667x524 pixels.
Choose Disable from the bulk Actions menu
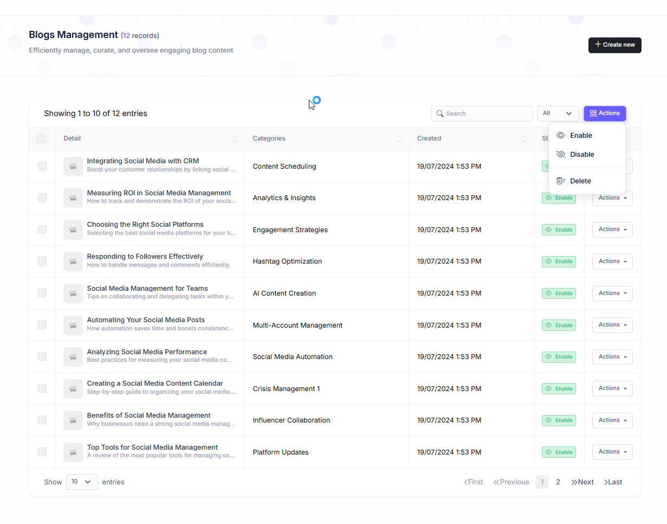click(582, 155)
